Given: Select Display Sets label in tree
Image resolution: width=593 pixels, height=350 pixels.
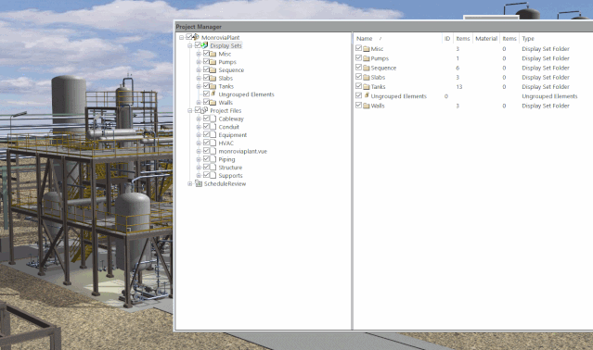Looking at the screenshot, I should [226, 45].
